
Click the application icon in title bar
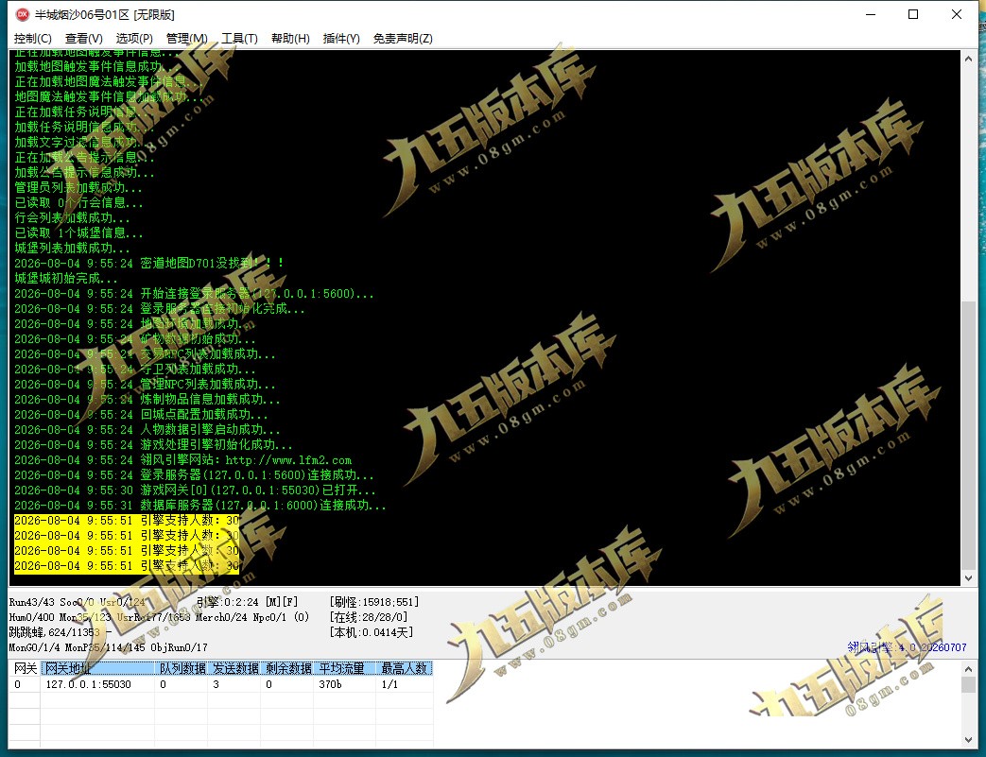22,14
